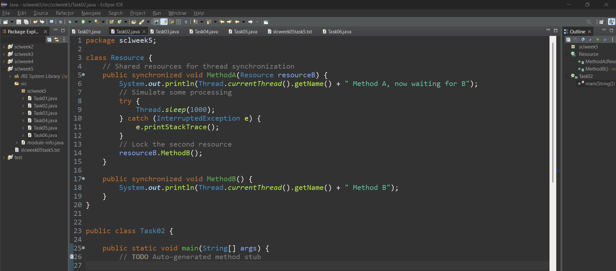
Task: Toggle alphabetical Sort in Outline
Action: pos(576,39)
